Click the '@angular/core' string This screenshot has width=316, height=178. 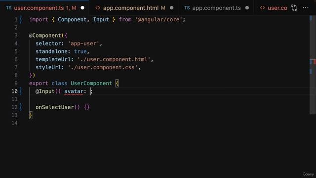click(x=158, y=20)
